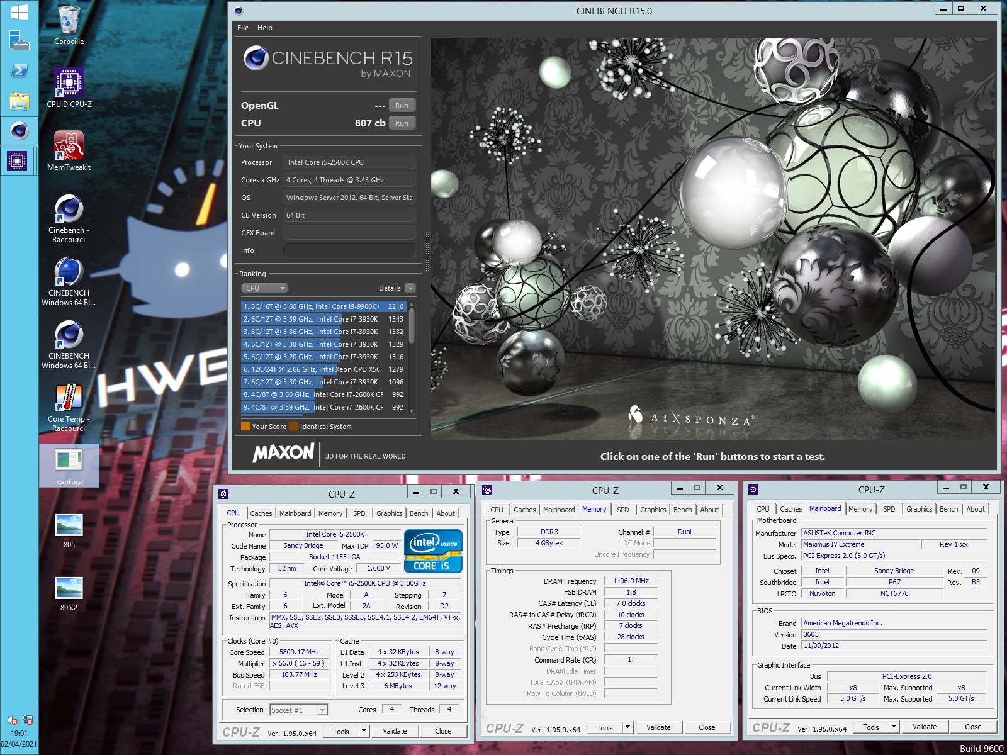Click Validate in Memory CPU-Z window

coord(658,727)
